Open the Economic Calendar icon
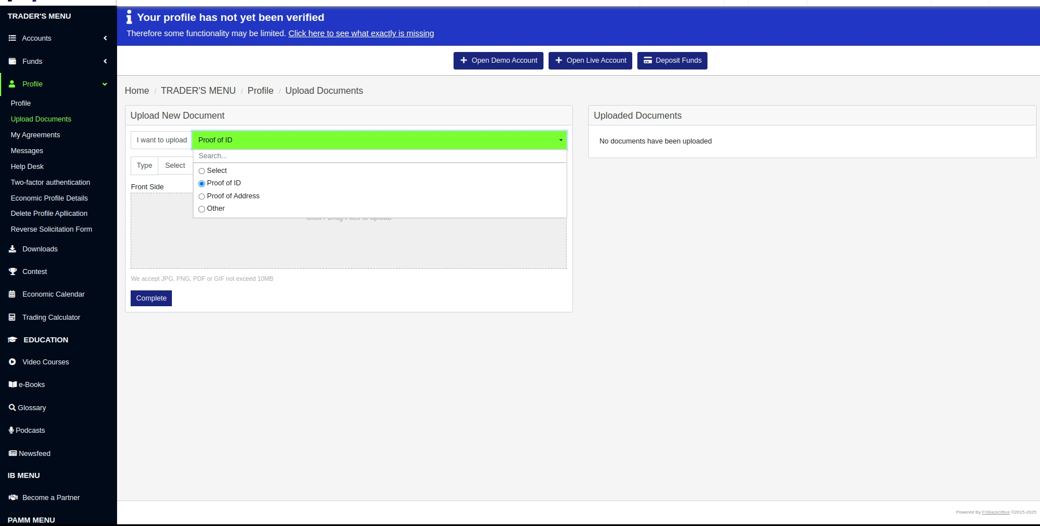Viewport: 1040px width, 526px height. 12,294
